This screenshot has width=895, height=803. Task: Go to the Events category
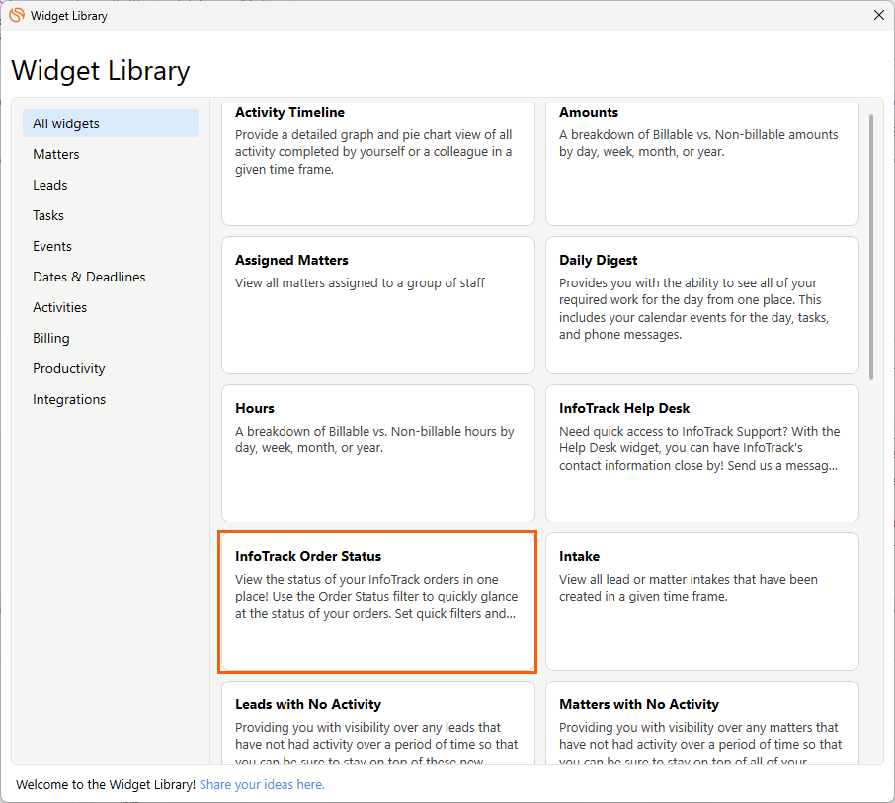(x=52, y=246)
